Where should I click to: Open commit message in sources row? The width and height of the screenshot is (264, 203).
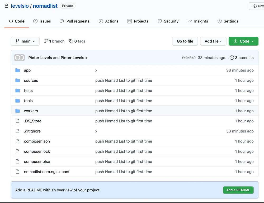coord(124,81)
